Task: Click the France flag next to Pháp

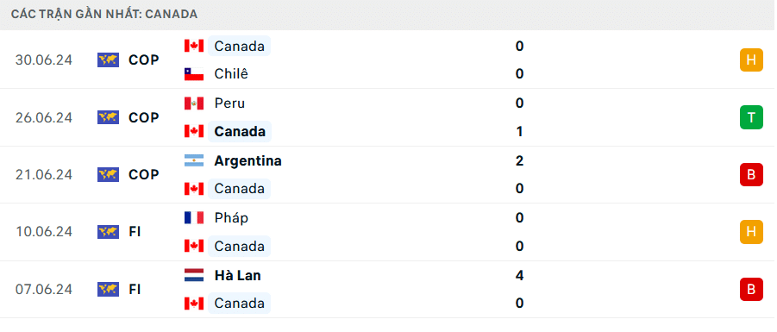Action: [194, 218]
